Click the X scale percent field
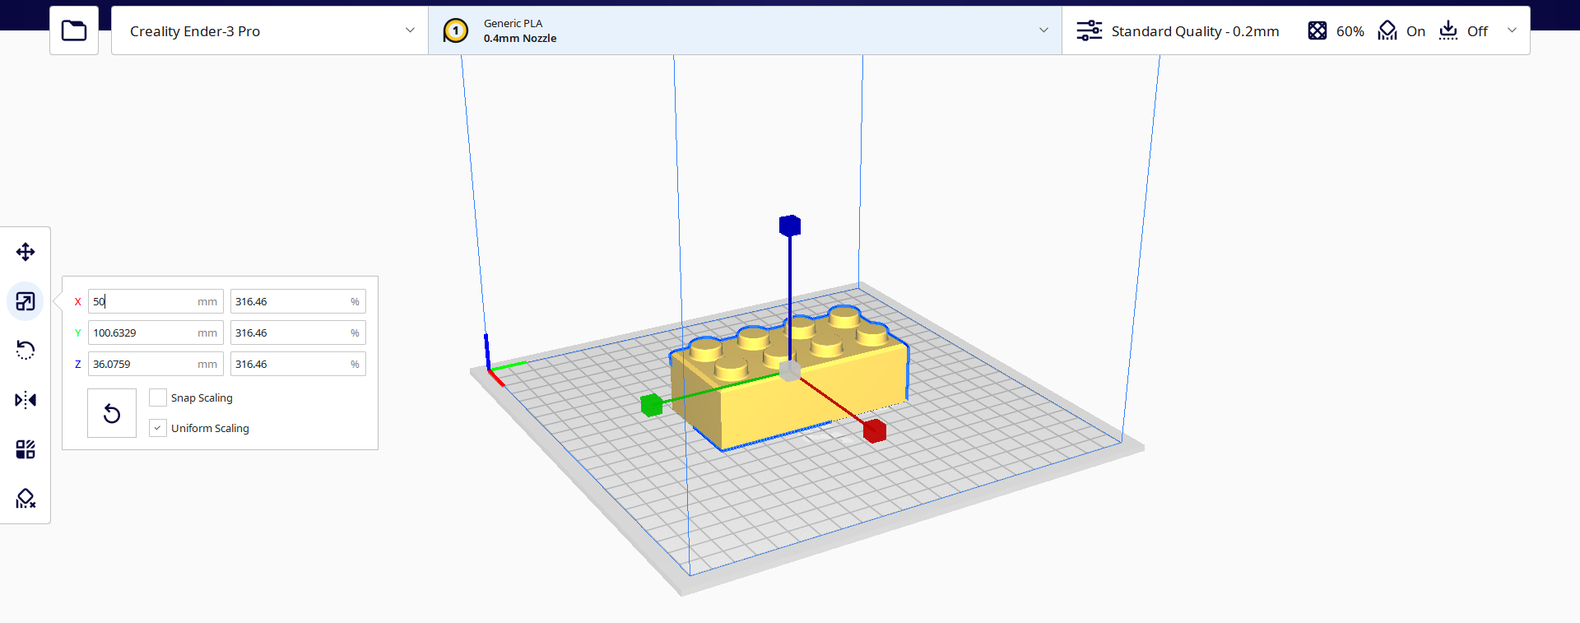 pyautogui.click(x=298, y=302)
